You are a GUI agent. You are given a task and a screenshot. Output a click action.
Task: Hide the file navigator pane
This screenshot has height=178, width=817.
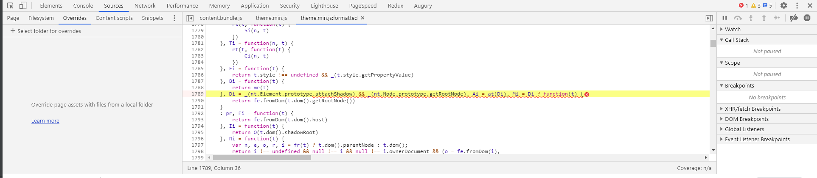[190, 18]
